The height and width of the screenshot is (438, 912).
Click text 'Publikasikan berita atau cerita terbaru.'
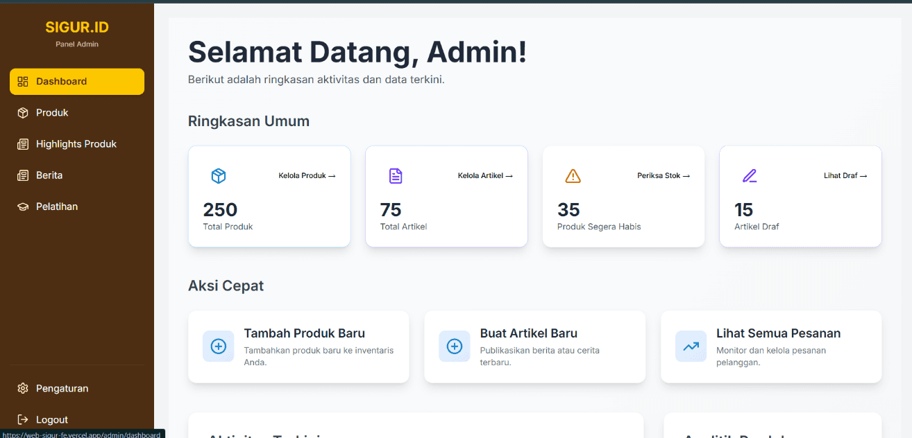pos(540,356)
